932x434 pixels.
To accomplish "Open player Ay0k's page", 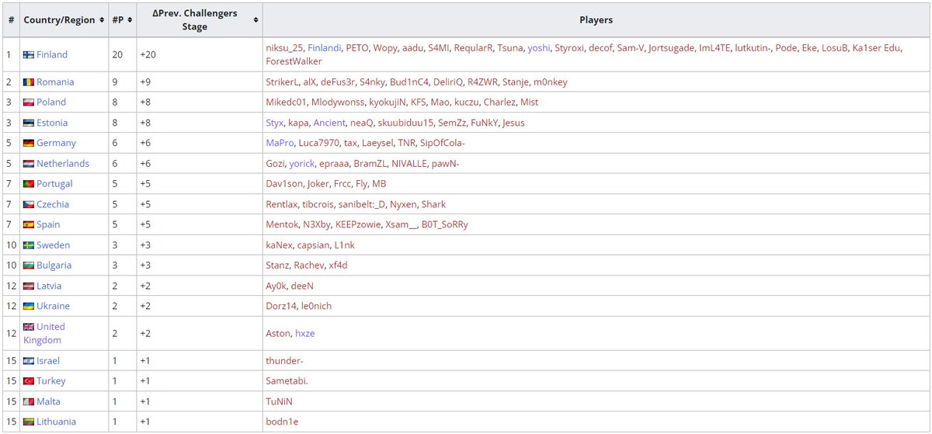I will point(276,286).
